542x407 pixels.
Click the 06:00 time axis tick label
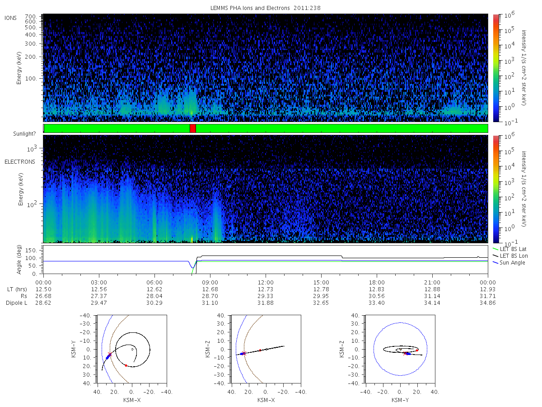154,282
